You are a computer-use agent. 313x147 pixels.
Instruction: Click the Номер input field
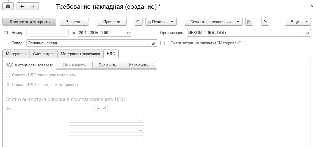(x=48, y=33)
